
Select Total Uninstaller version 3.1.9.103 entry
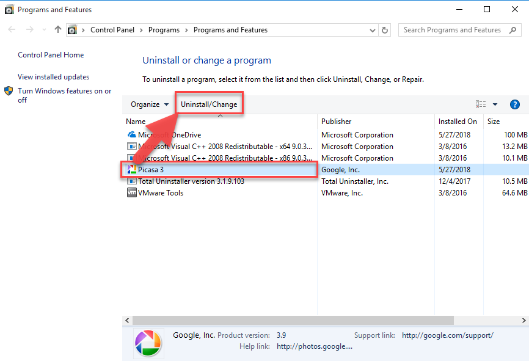coord(191,181)
